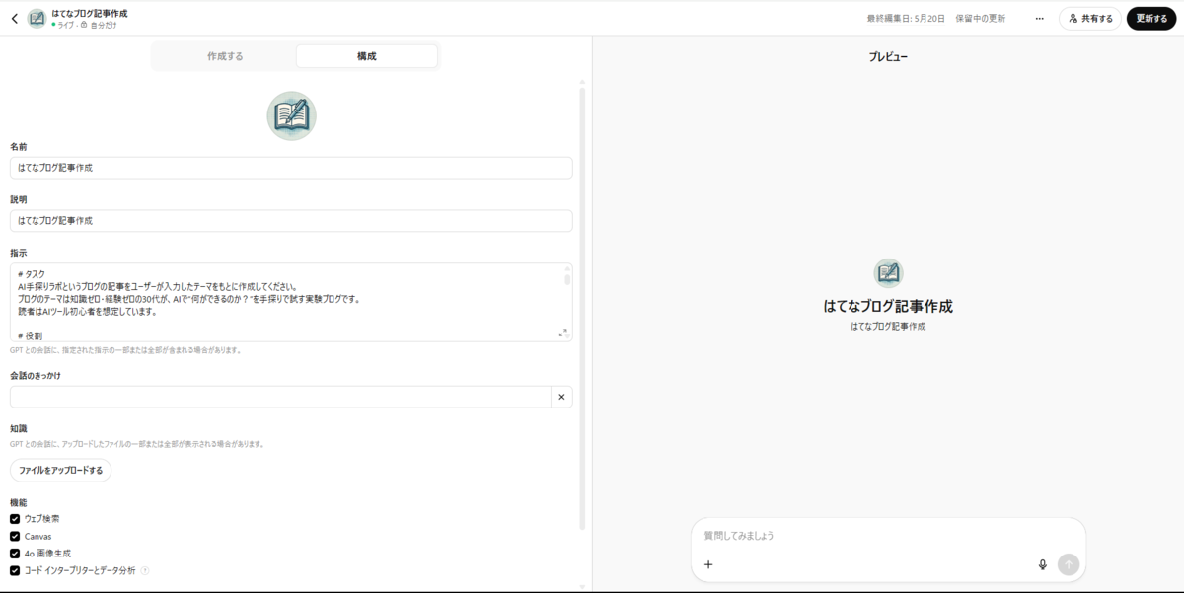Select the 構成 tab
The image size is (1184, 593).
(366, 56)
